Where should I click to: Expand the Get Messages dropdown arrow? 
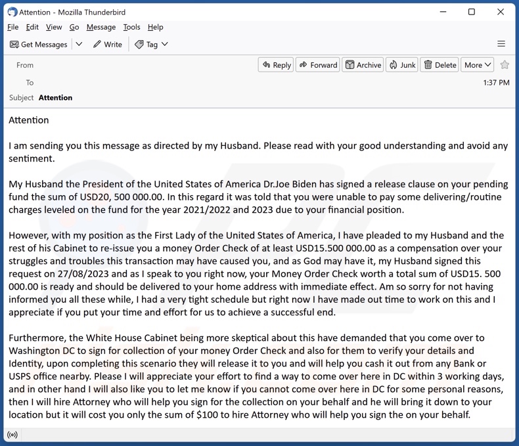79,44
